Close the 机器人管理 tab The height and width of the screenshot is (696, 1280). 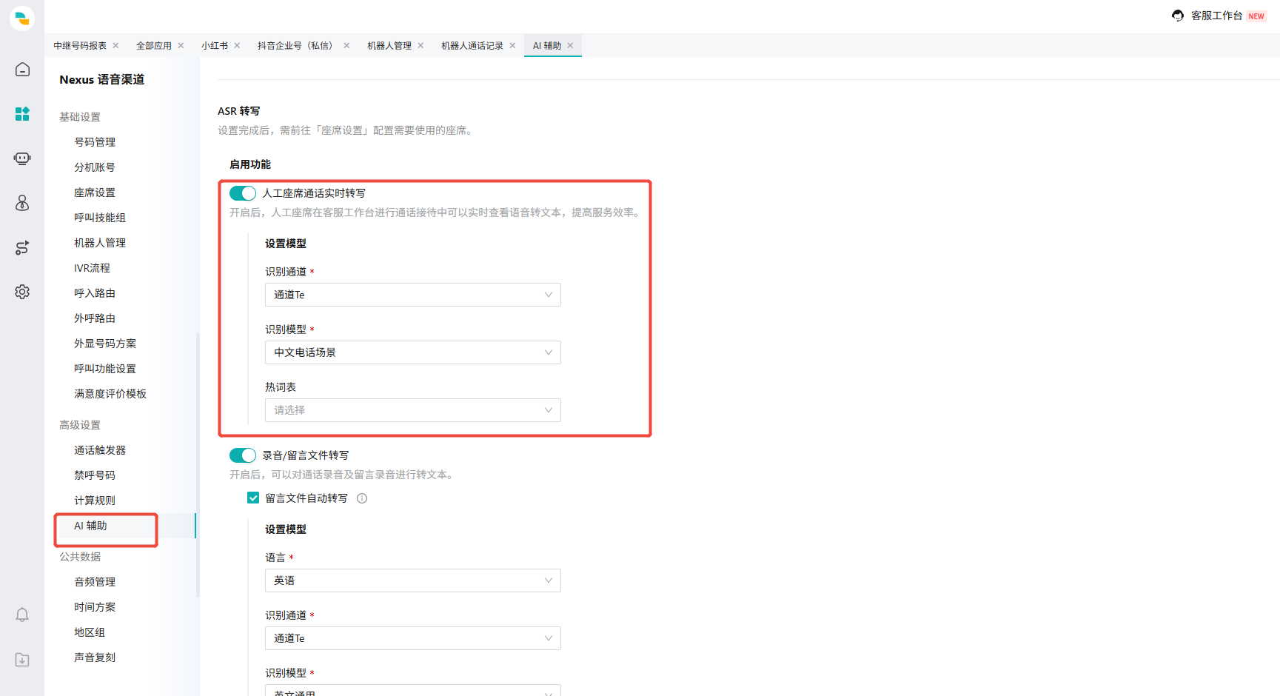point(420,46)
